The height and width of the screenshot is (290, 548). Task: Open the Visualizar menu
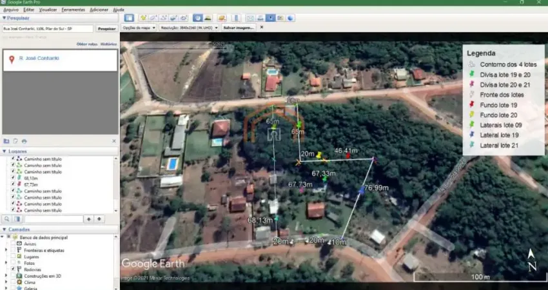click(48, 10)
